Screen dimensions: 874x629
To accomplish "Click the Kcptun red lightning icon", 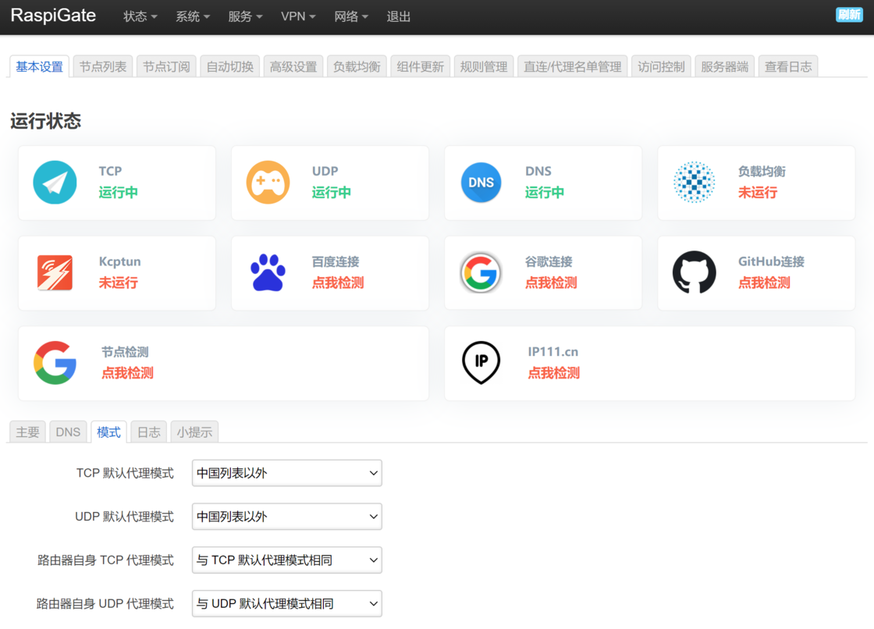I will 55,273.
